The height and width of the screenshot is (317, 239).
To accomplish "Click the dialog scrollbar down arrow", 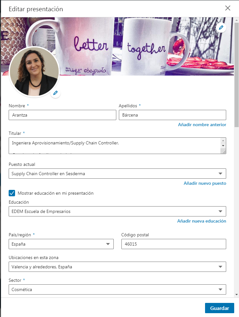I will click(236, 295).
